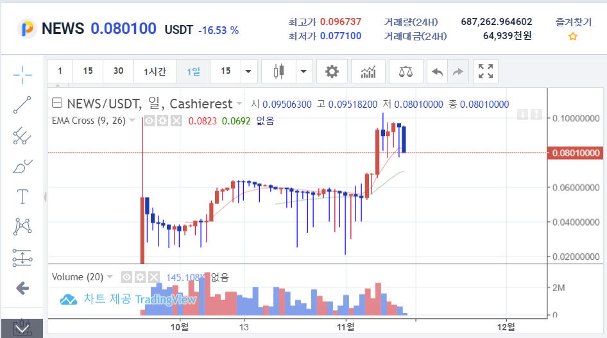Image resolution: width=607 pixels, height=338 pixels.
Task: Open compare symbols scales icon
Action: (x=406, y=71)
